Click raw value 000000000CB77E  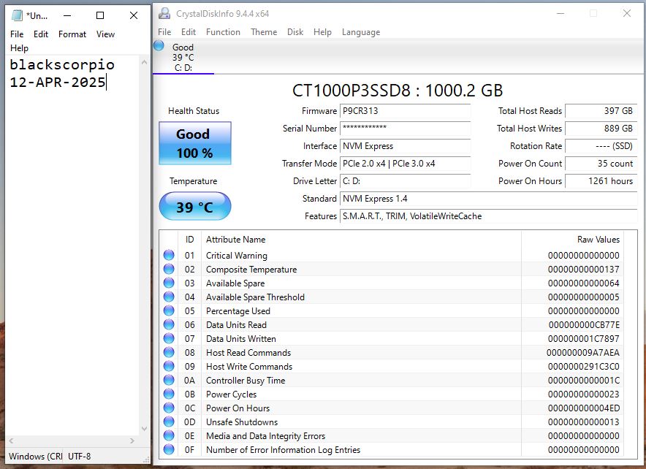point(584,325)
